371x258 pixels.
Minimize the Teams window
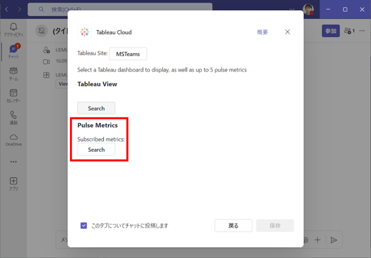pos(328,10)
